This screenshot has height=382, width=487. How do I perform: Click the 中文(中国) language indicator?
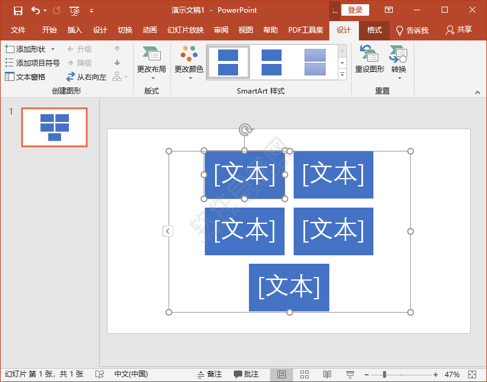point(131,374)
